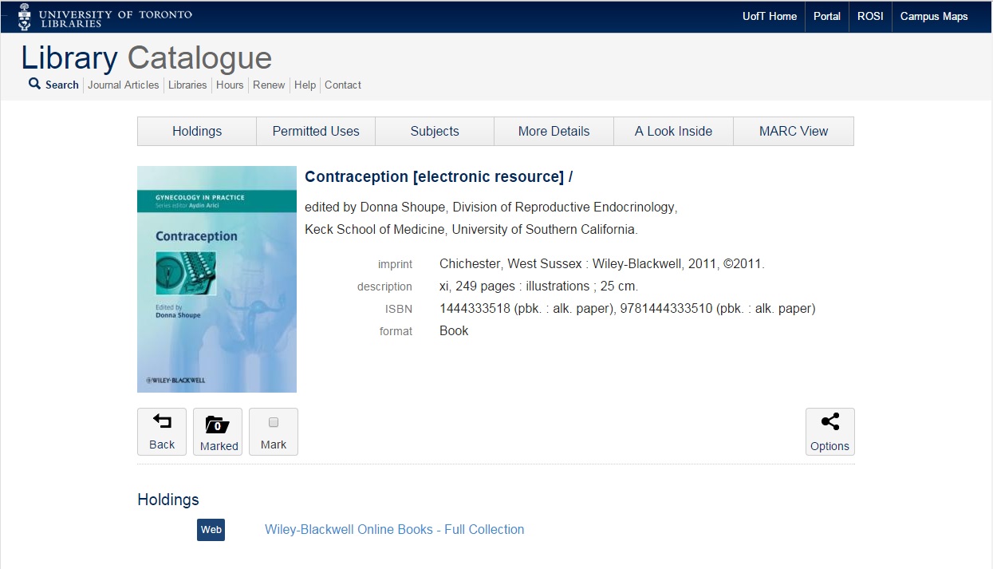Open the Holdings tab
This screenshot has height=569, width=993.
(197, 132)
